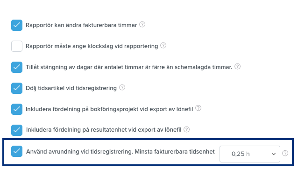
Task: Click label Rapportör måste ange klockslag vid rapportering
Action: click(x=92, y=46)
